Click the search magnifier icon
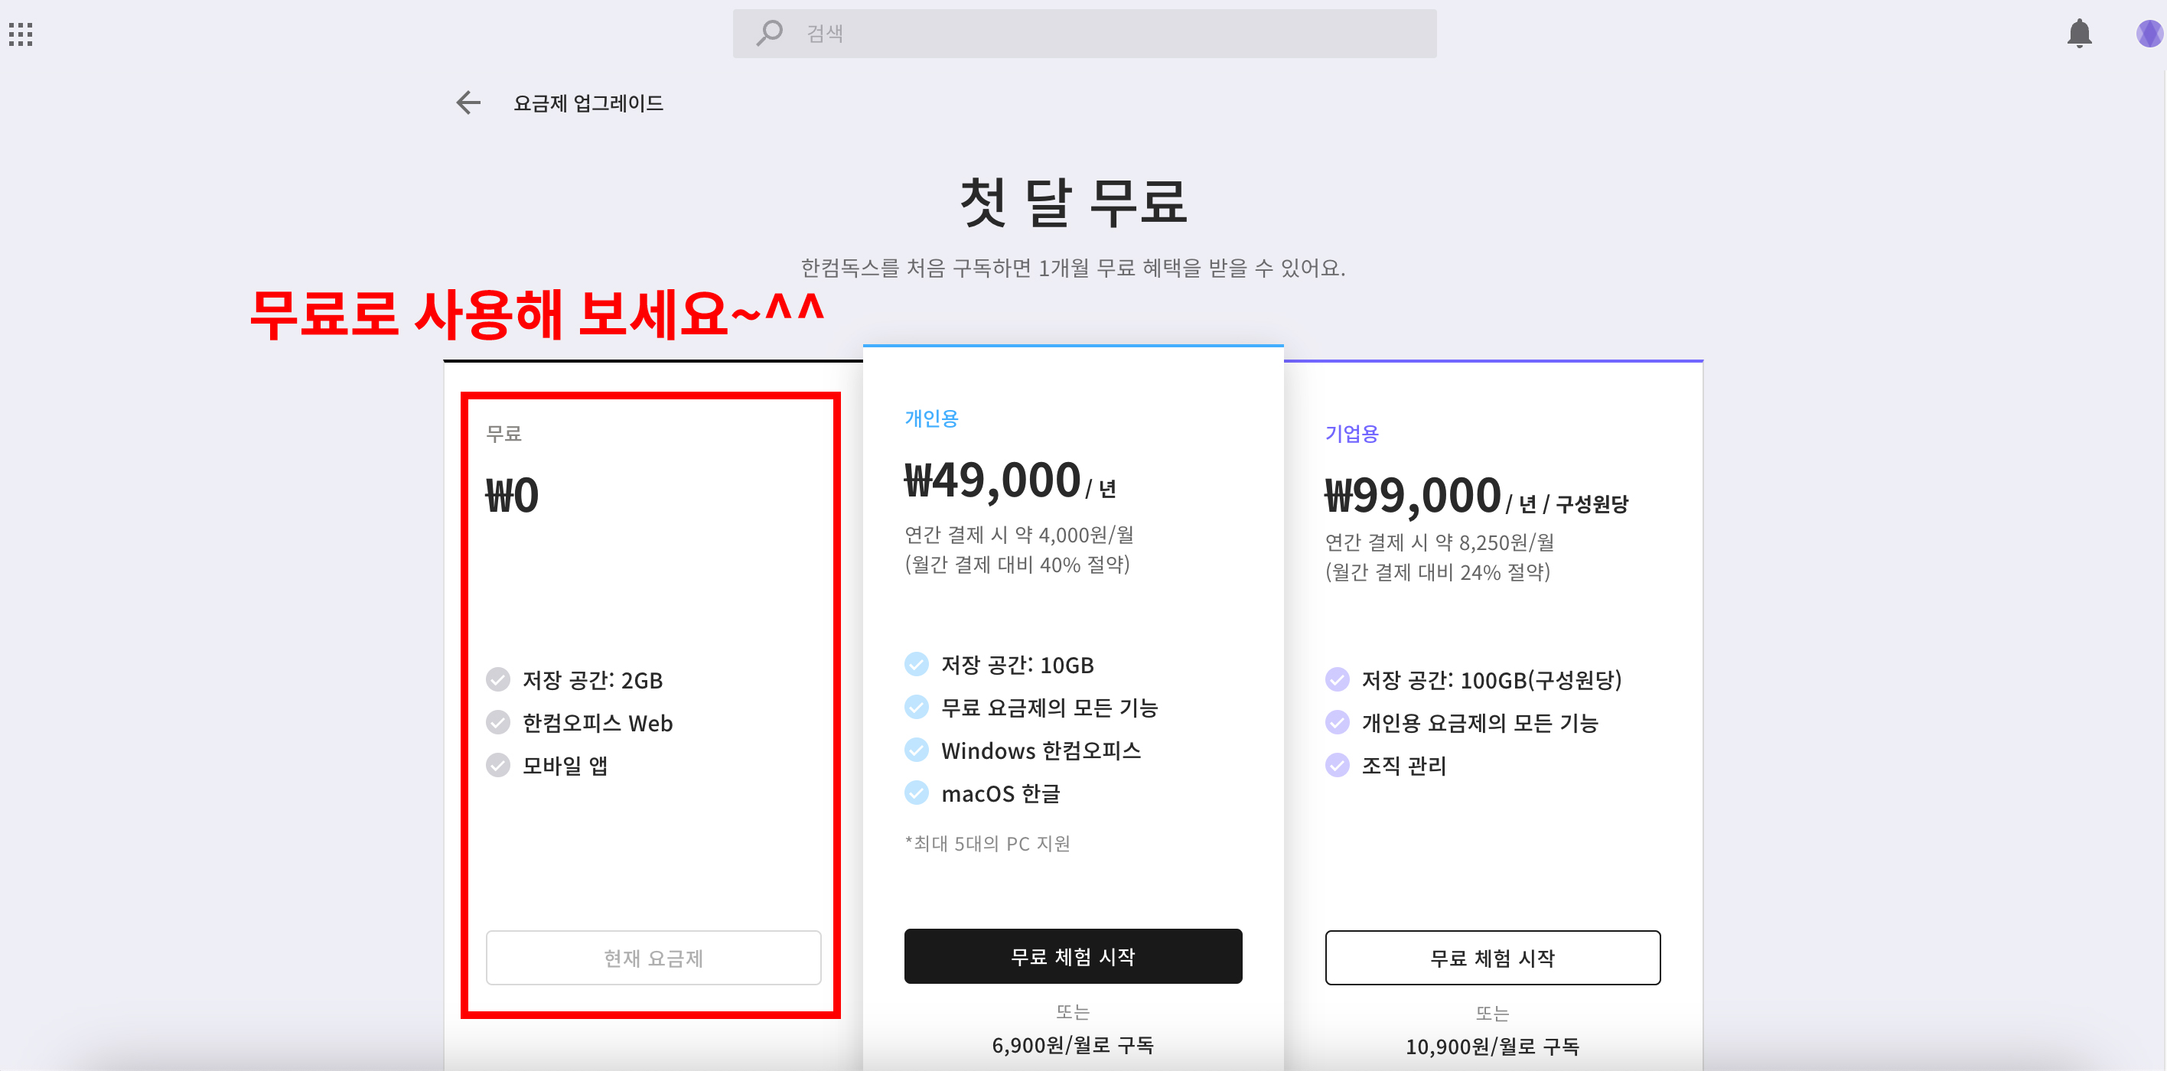The height and width of the screenshot is (1071, 2167). pyautogui.click(x=769, y=34)
